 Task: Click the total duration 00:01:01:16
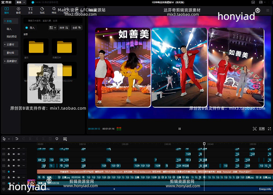coord(108,129)
